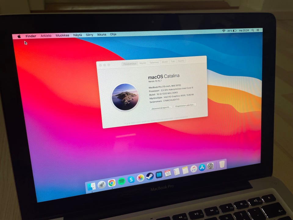This screenshot has height=220, width=293.
Task: Click the Ohjelmiston päivitys button
Action: point(185,105)
